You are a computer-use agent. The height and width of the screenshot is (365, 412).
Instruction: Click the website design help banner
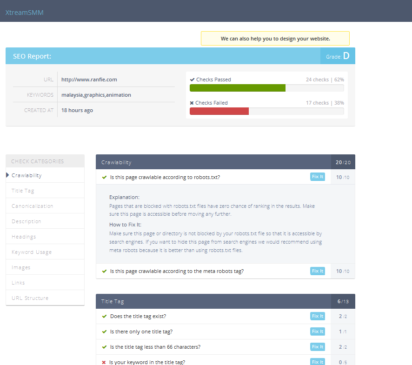click(275, 39)
